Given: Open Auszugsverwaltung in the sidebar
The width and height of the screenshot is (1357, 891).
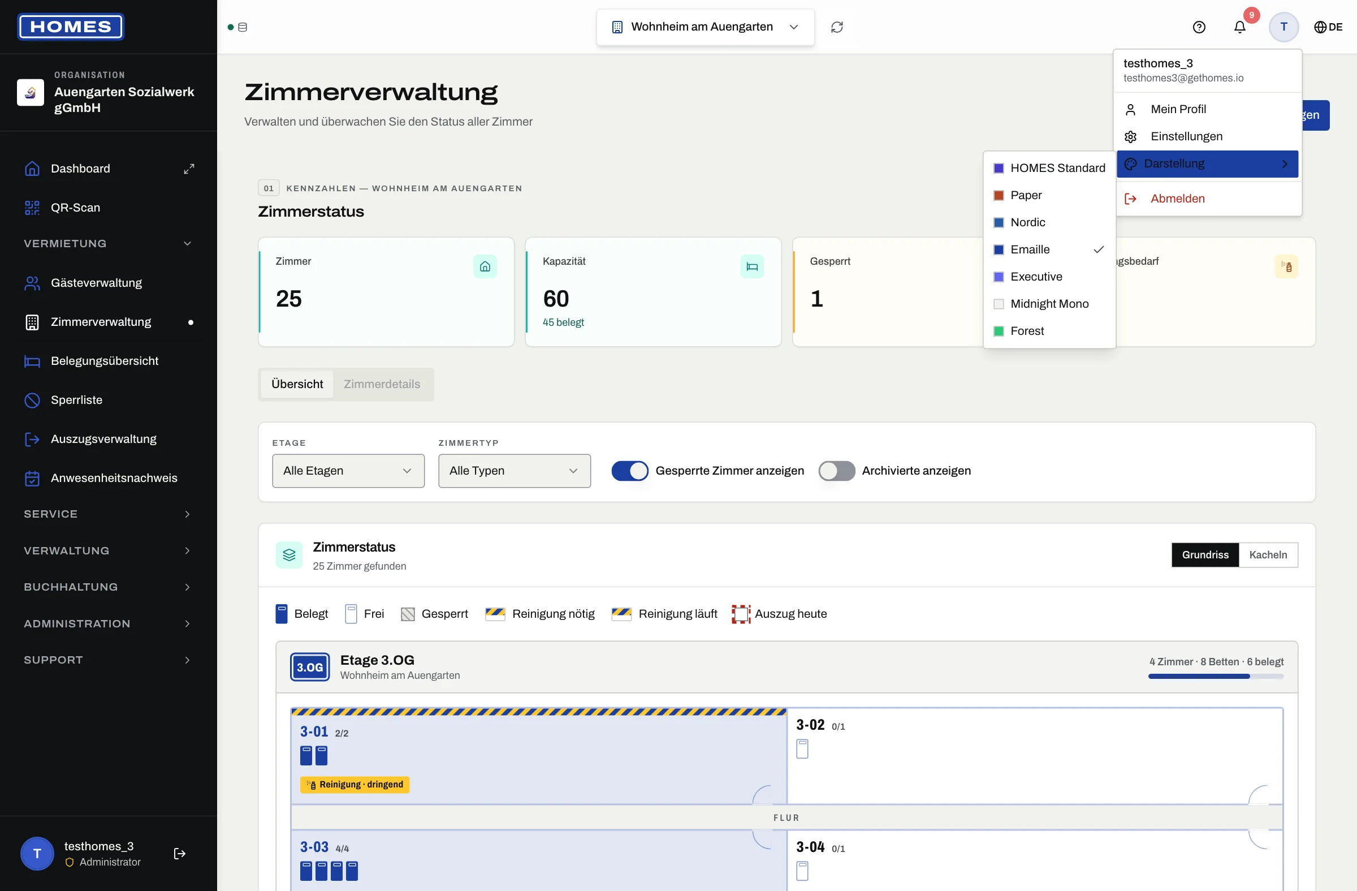Looking at the screenshot, I should 109,439.
